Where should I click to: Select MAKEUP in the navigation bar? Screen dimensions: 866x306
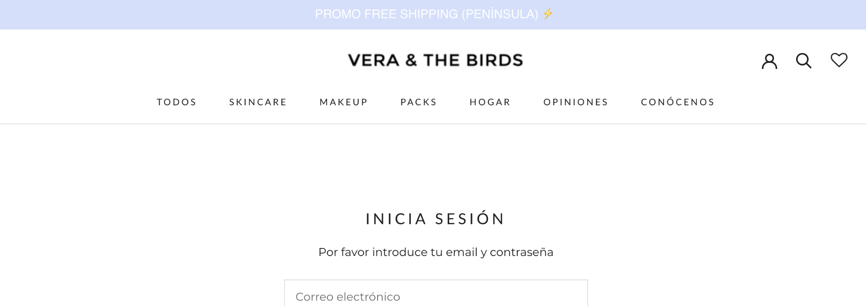(x=344, y=102)
